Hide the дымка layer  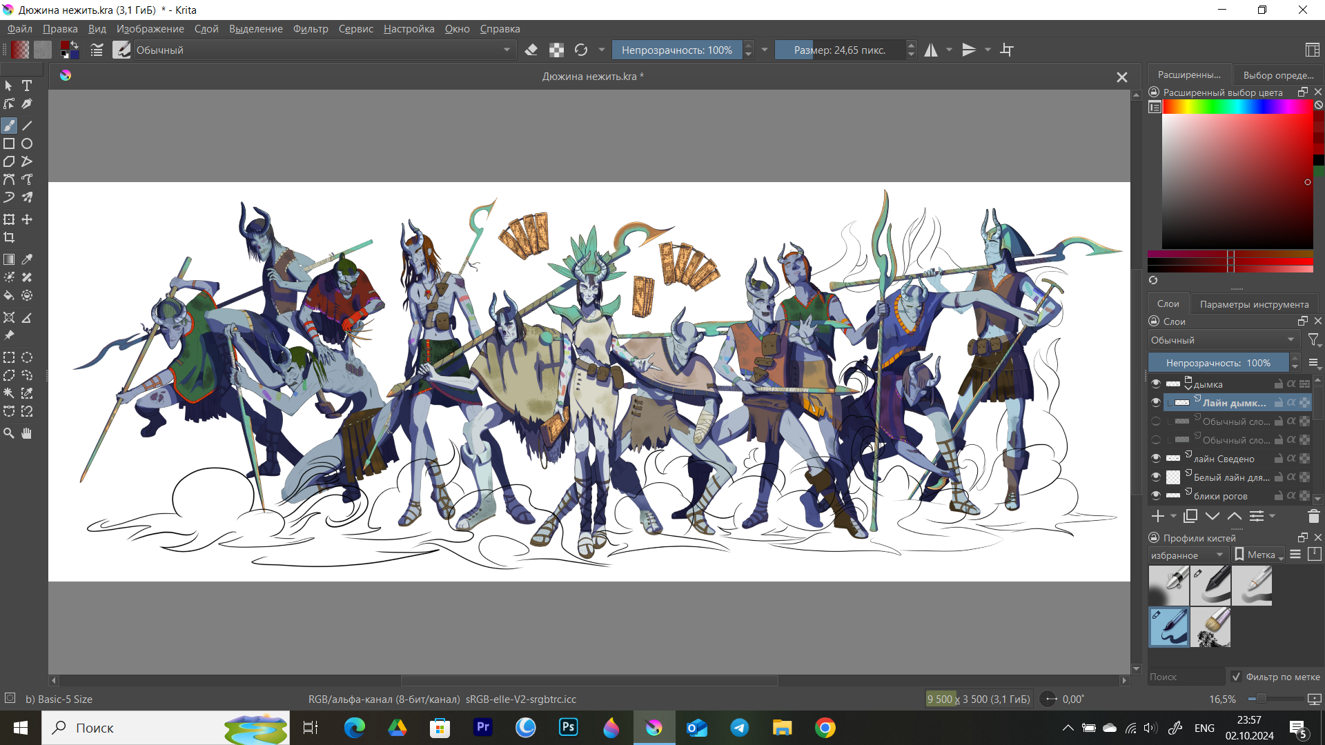(1156, 384)
